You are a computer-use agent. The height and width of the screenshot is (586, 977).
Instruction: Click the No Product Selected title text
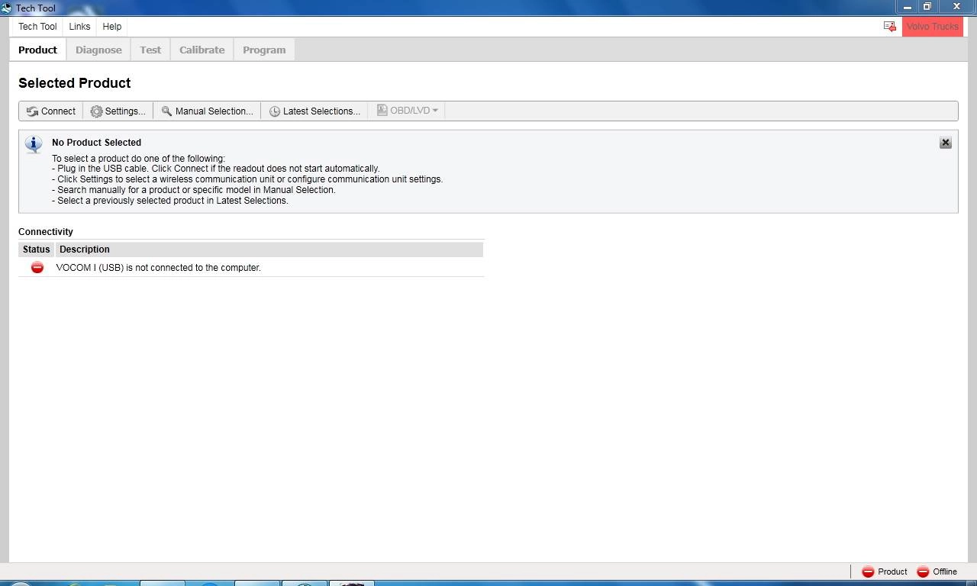coord(96,143)
